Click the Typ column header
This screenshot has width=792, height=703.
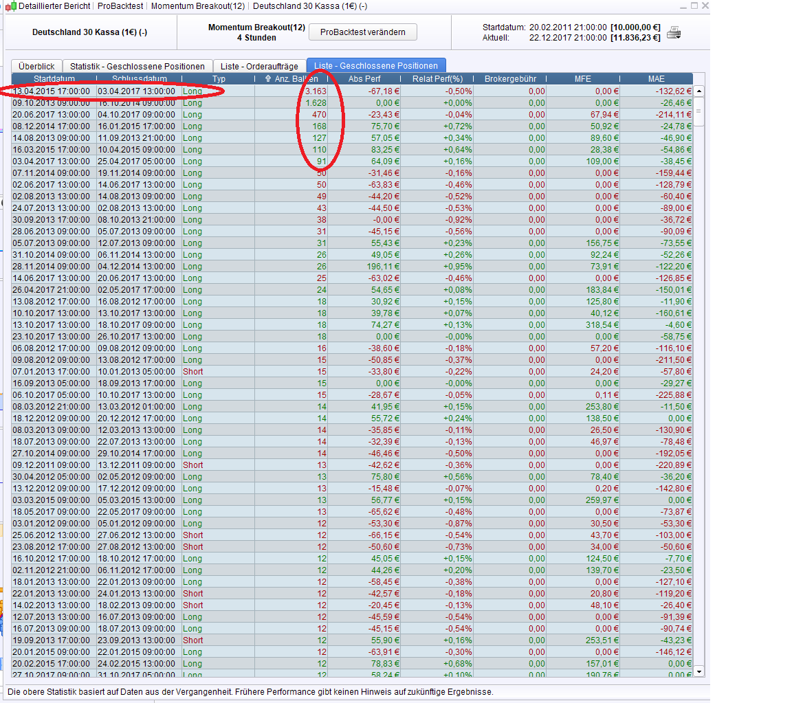click(219, 79)
